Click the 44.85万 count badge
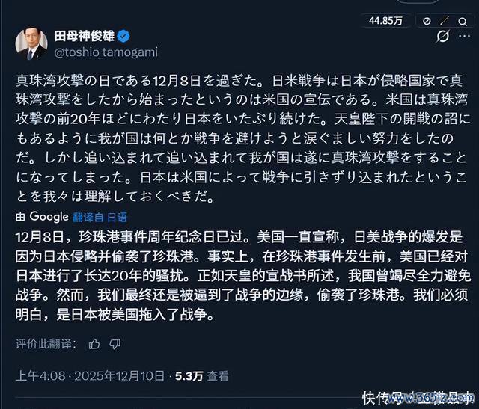Viewport: 479px width, 409px height. [x=385, y=21]
